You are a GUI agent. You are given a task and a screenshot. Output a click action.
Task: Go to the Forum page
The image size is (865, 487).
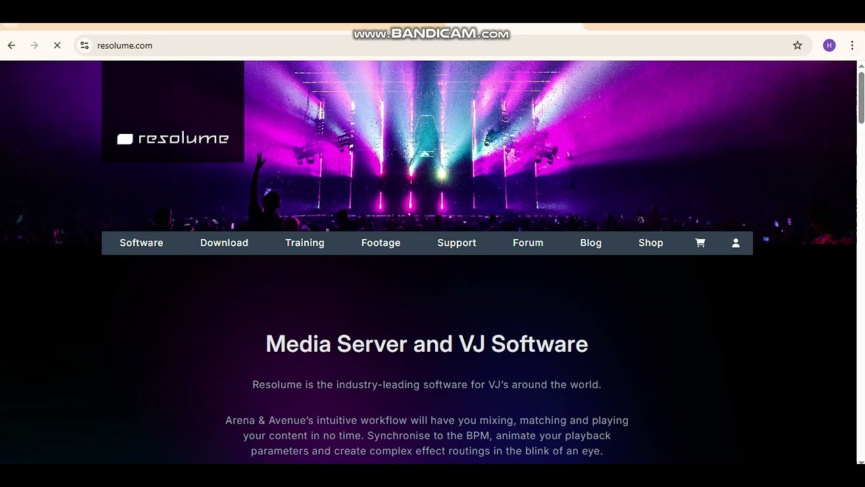(x=528, y=243)
